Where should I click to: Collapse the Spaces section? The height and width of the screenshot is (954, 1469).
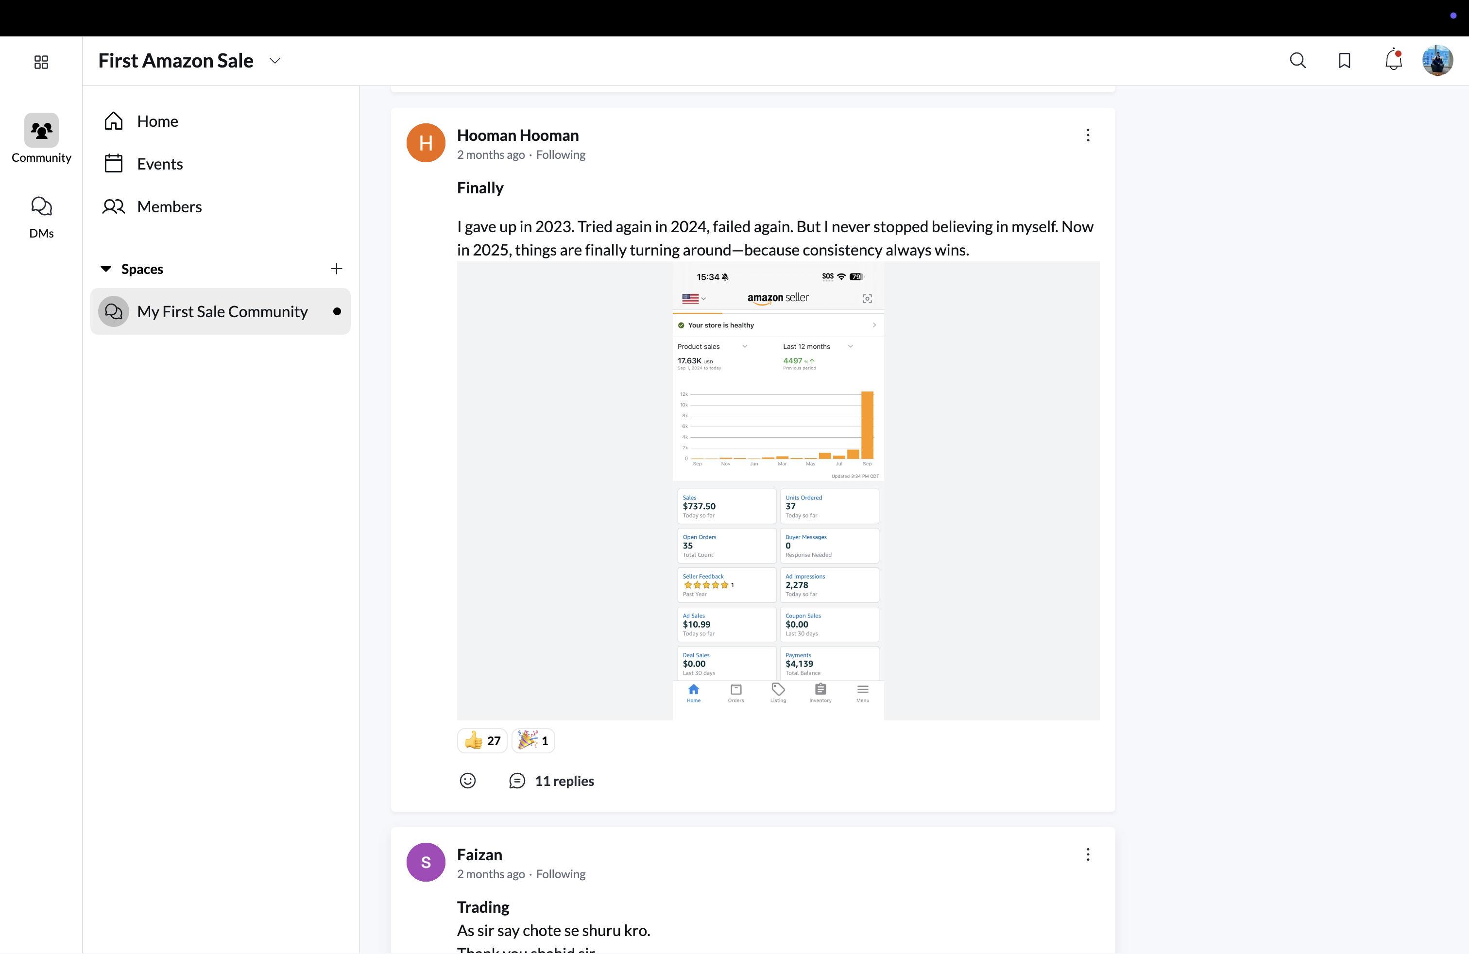106,269
